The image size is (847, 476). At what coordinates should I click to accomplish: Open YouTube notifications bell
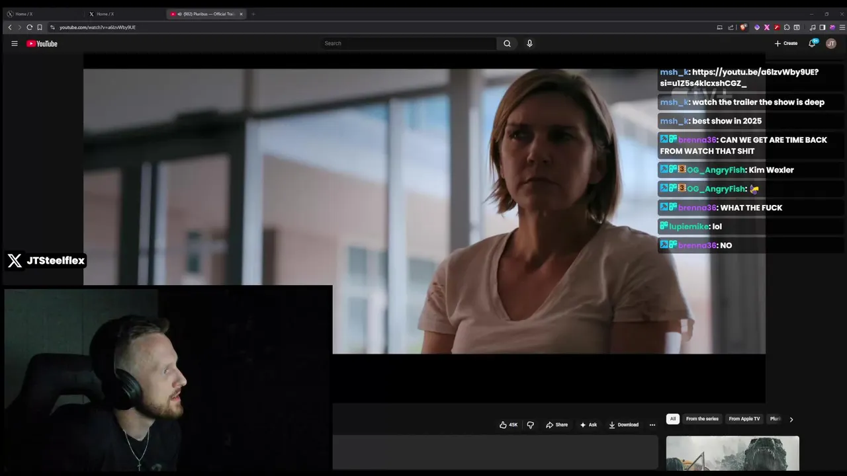[813, 44]
